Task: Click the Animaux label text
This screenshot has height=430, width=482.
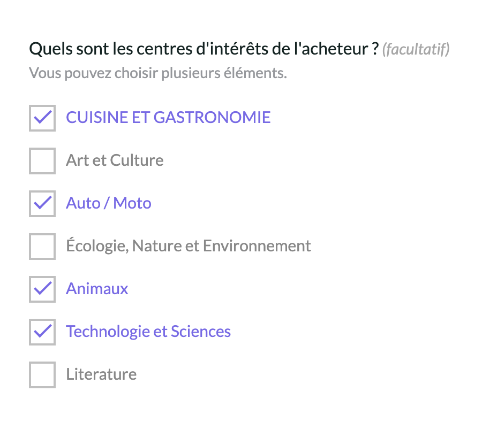Action: [97, 289]
